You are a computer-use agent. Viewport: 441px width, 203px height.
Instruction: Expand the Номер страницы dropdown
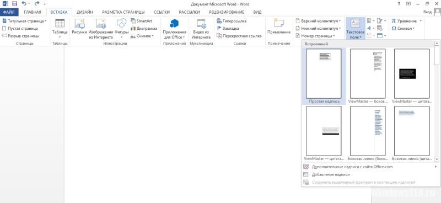coord(315,36)
